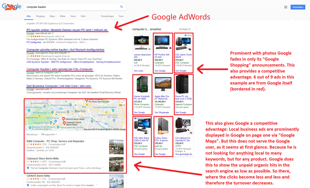310x188 pixels.
Task: Select the Alle tab
Action: pos(29,16)
